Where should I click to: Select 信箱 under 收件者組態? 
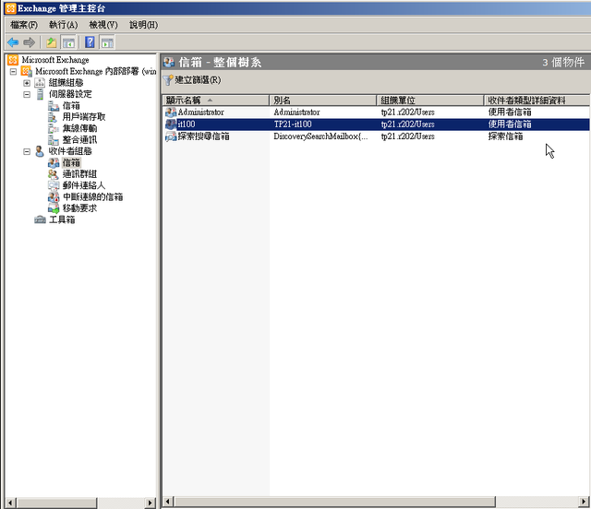click(71, 162)
